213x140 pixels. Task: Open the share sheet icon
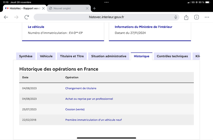pyautogui.click(x=186, y=17)
